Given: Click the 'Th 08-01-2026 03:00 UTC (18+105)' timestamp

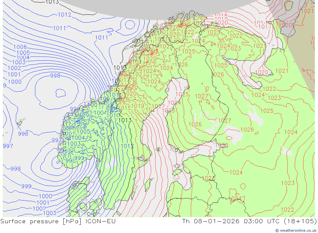Looking at the screenshot, I should tap(249, 221).
